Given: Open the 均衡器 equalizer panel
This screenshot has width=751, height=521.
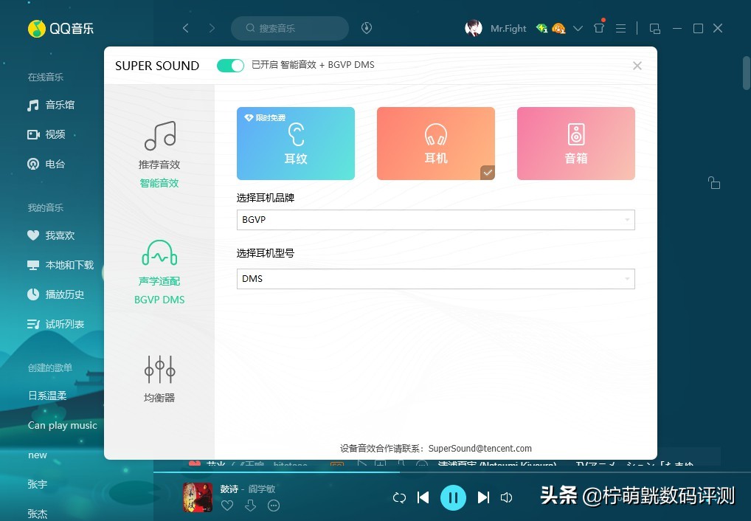Looking at the screenshot, I should pyautogui.click(x=159, y=378).
